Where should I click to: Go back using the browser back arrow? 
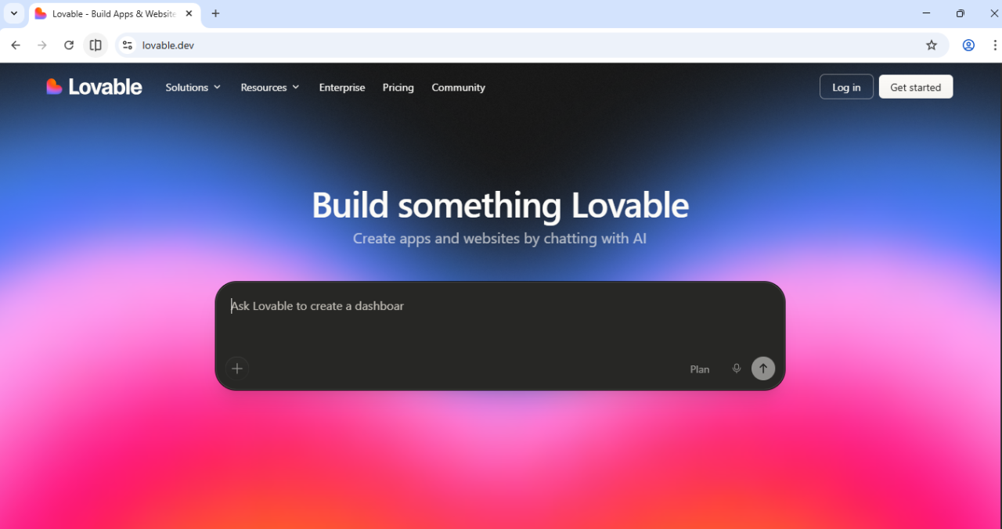pyautogui.click(x=16, y=45)
